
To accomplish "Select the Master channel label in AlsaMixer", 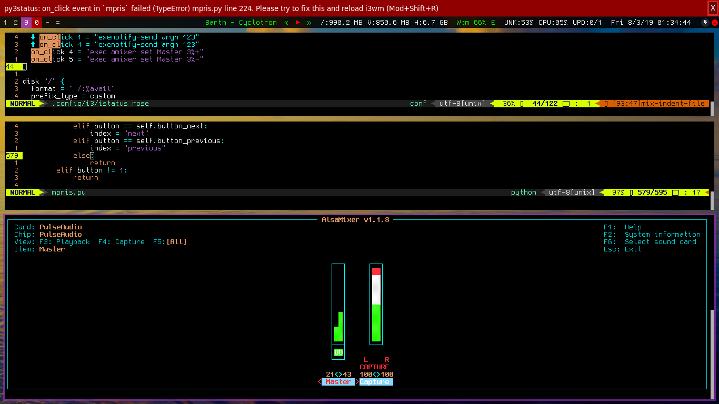I will (338, 382).
